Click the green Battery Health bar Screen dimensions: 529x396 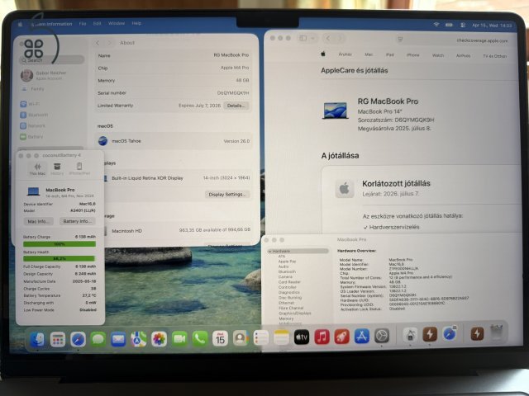(60, 258)
